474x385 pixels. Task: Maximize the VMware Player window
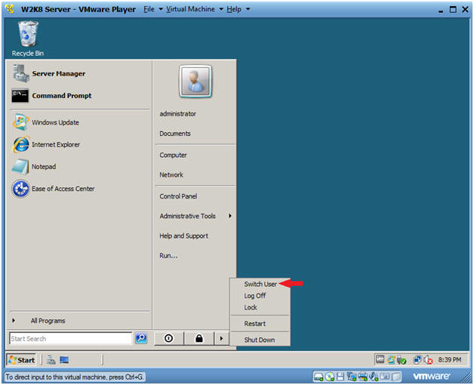(453, 9)
